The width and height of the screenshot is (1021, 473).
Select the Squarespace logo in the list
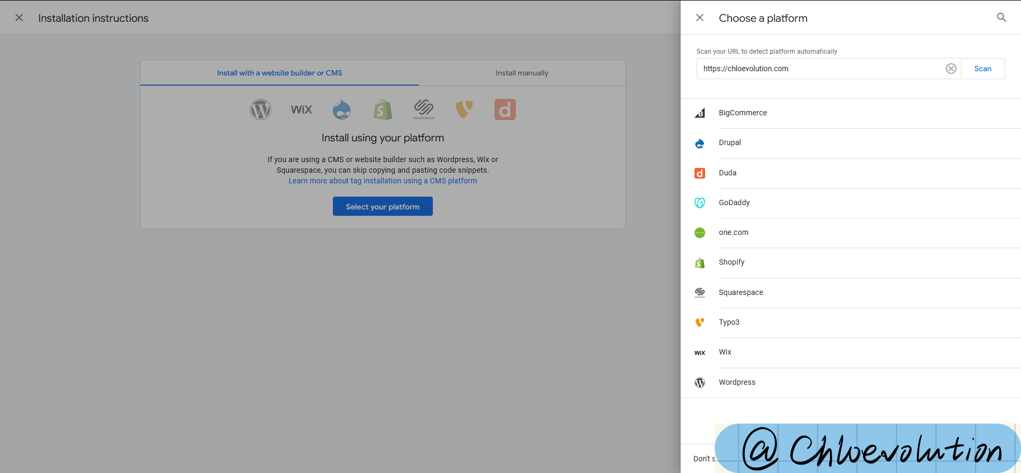click(700, 293)
